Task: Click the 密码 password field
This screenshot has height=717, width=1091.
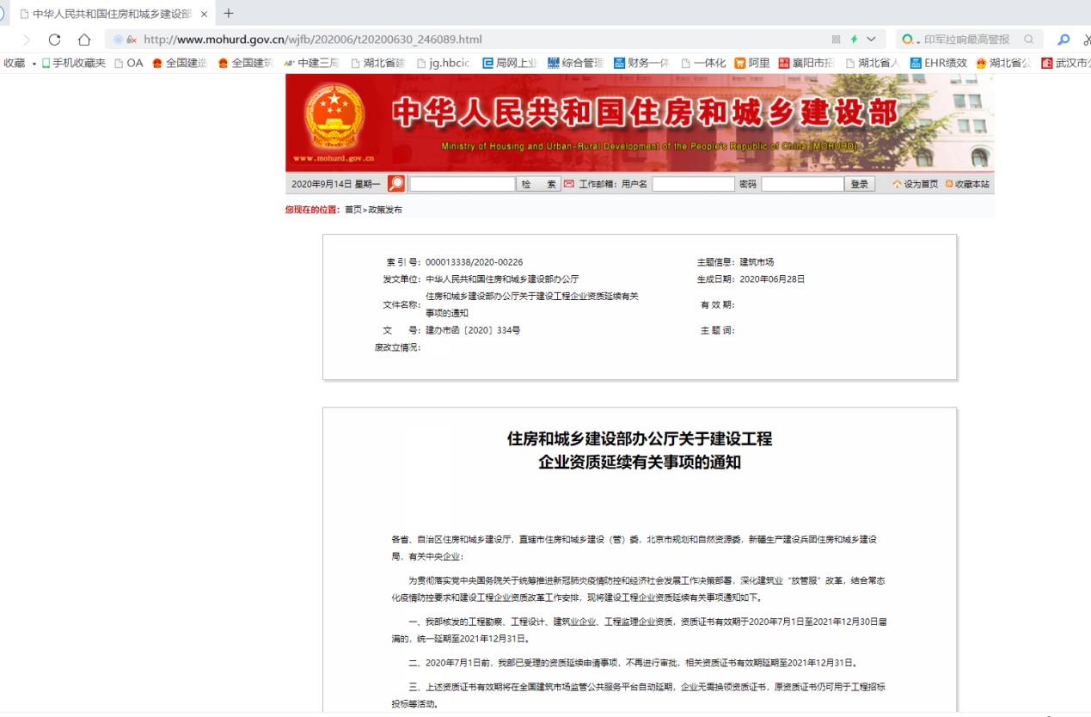Action: (802, 184)
